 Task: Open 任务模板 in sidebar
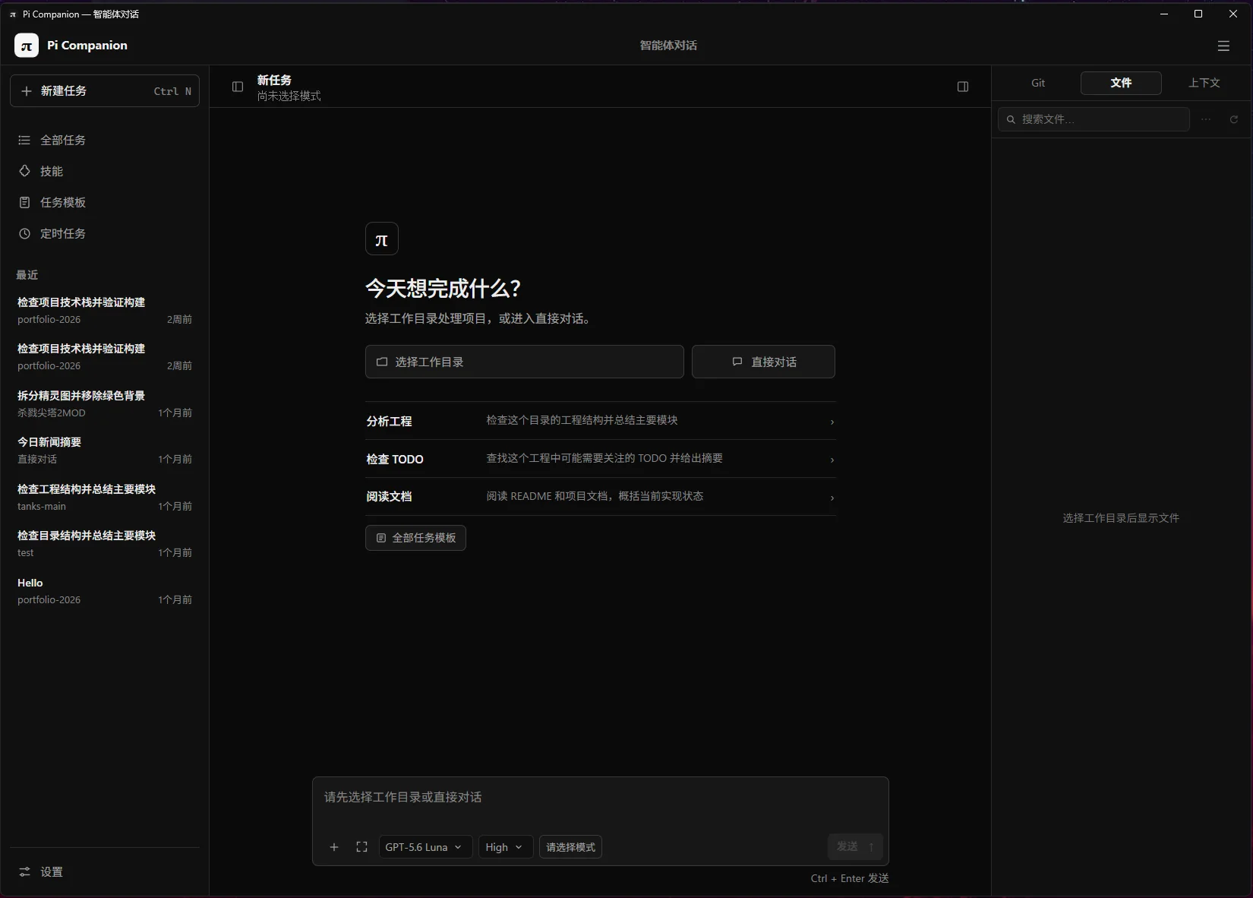105,202
